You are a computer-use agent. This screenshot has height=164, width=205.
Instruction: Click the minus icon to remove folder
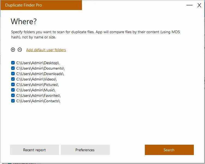(20, 50)
